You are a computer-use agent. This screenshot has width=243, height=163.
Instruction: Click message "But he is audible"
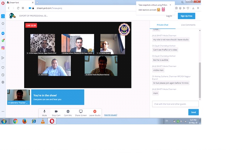pos(161,60)
